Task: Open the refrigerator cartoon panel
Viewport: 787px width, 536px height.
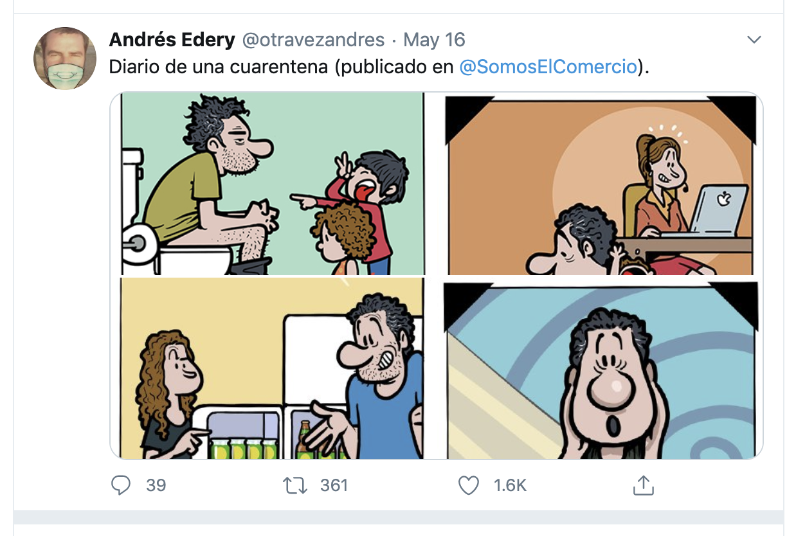Action: tap(273, 368)
